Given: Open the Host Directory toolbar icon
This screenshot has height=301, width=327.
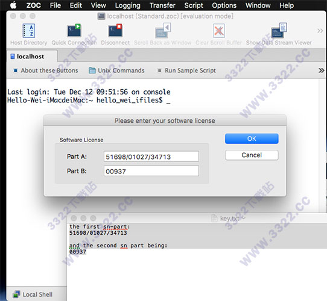Looking at the screenshot, I should pyautogui.click(x=29, y=31).
